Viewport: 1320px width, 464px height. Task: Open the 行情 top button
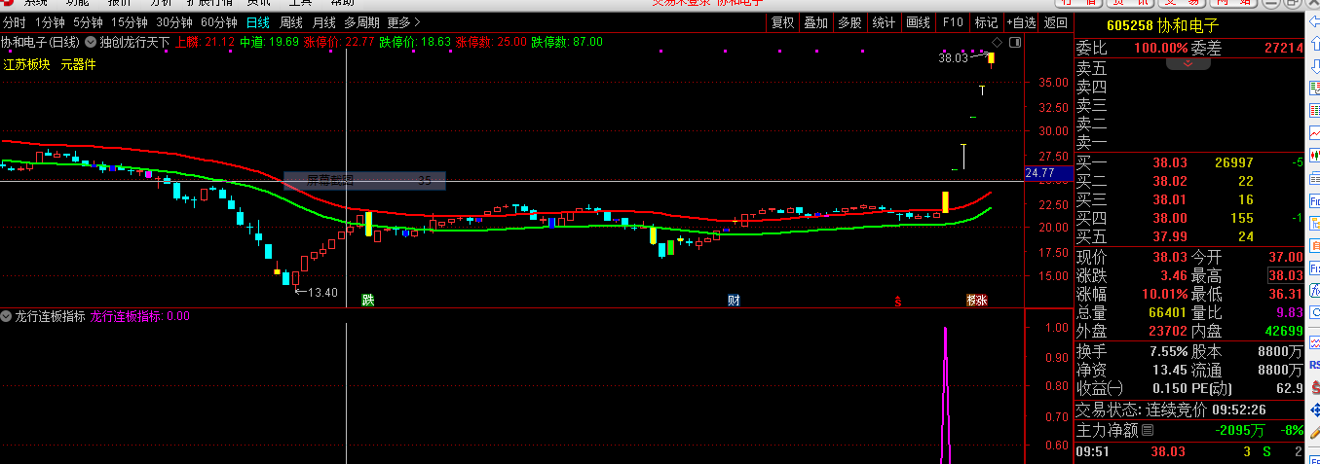[1080, 3]
